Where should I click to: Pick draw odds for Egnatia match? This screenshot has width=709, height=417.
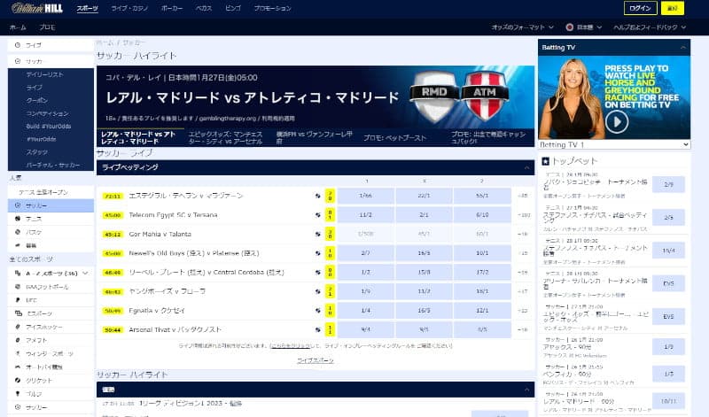424,311
